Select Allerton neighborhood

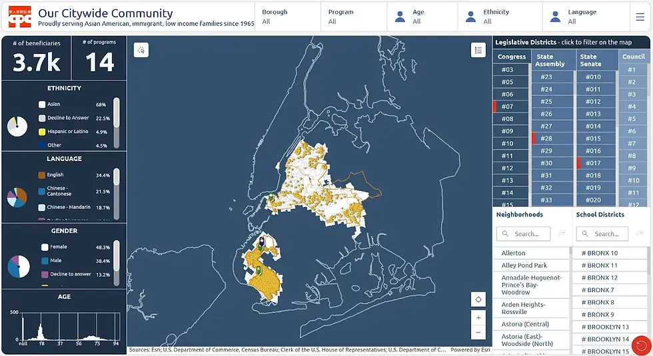pos(531,253)
